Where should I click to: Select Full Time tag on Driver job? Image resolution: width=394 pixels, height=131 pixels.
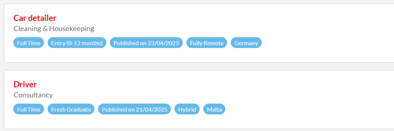pyautogui.click(x=28, y=109)
